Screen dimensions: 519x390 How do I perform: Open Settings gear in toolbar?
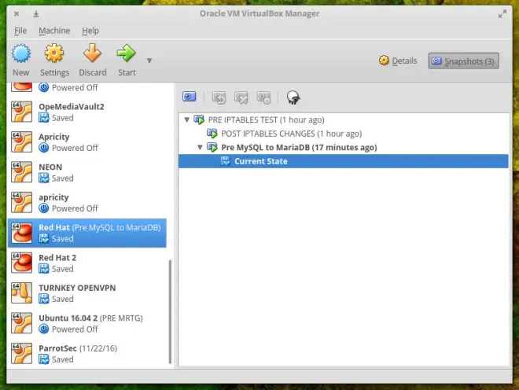click(54, 53)
